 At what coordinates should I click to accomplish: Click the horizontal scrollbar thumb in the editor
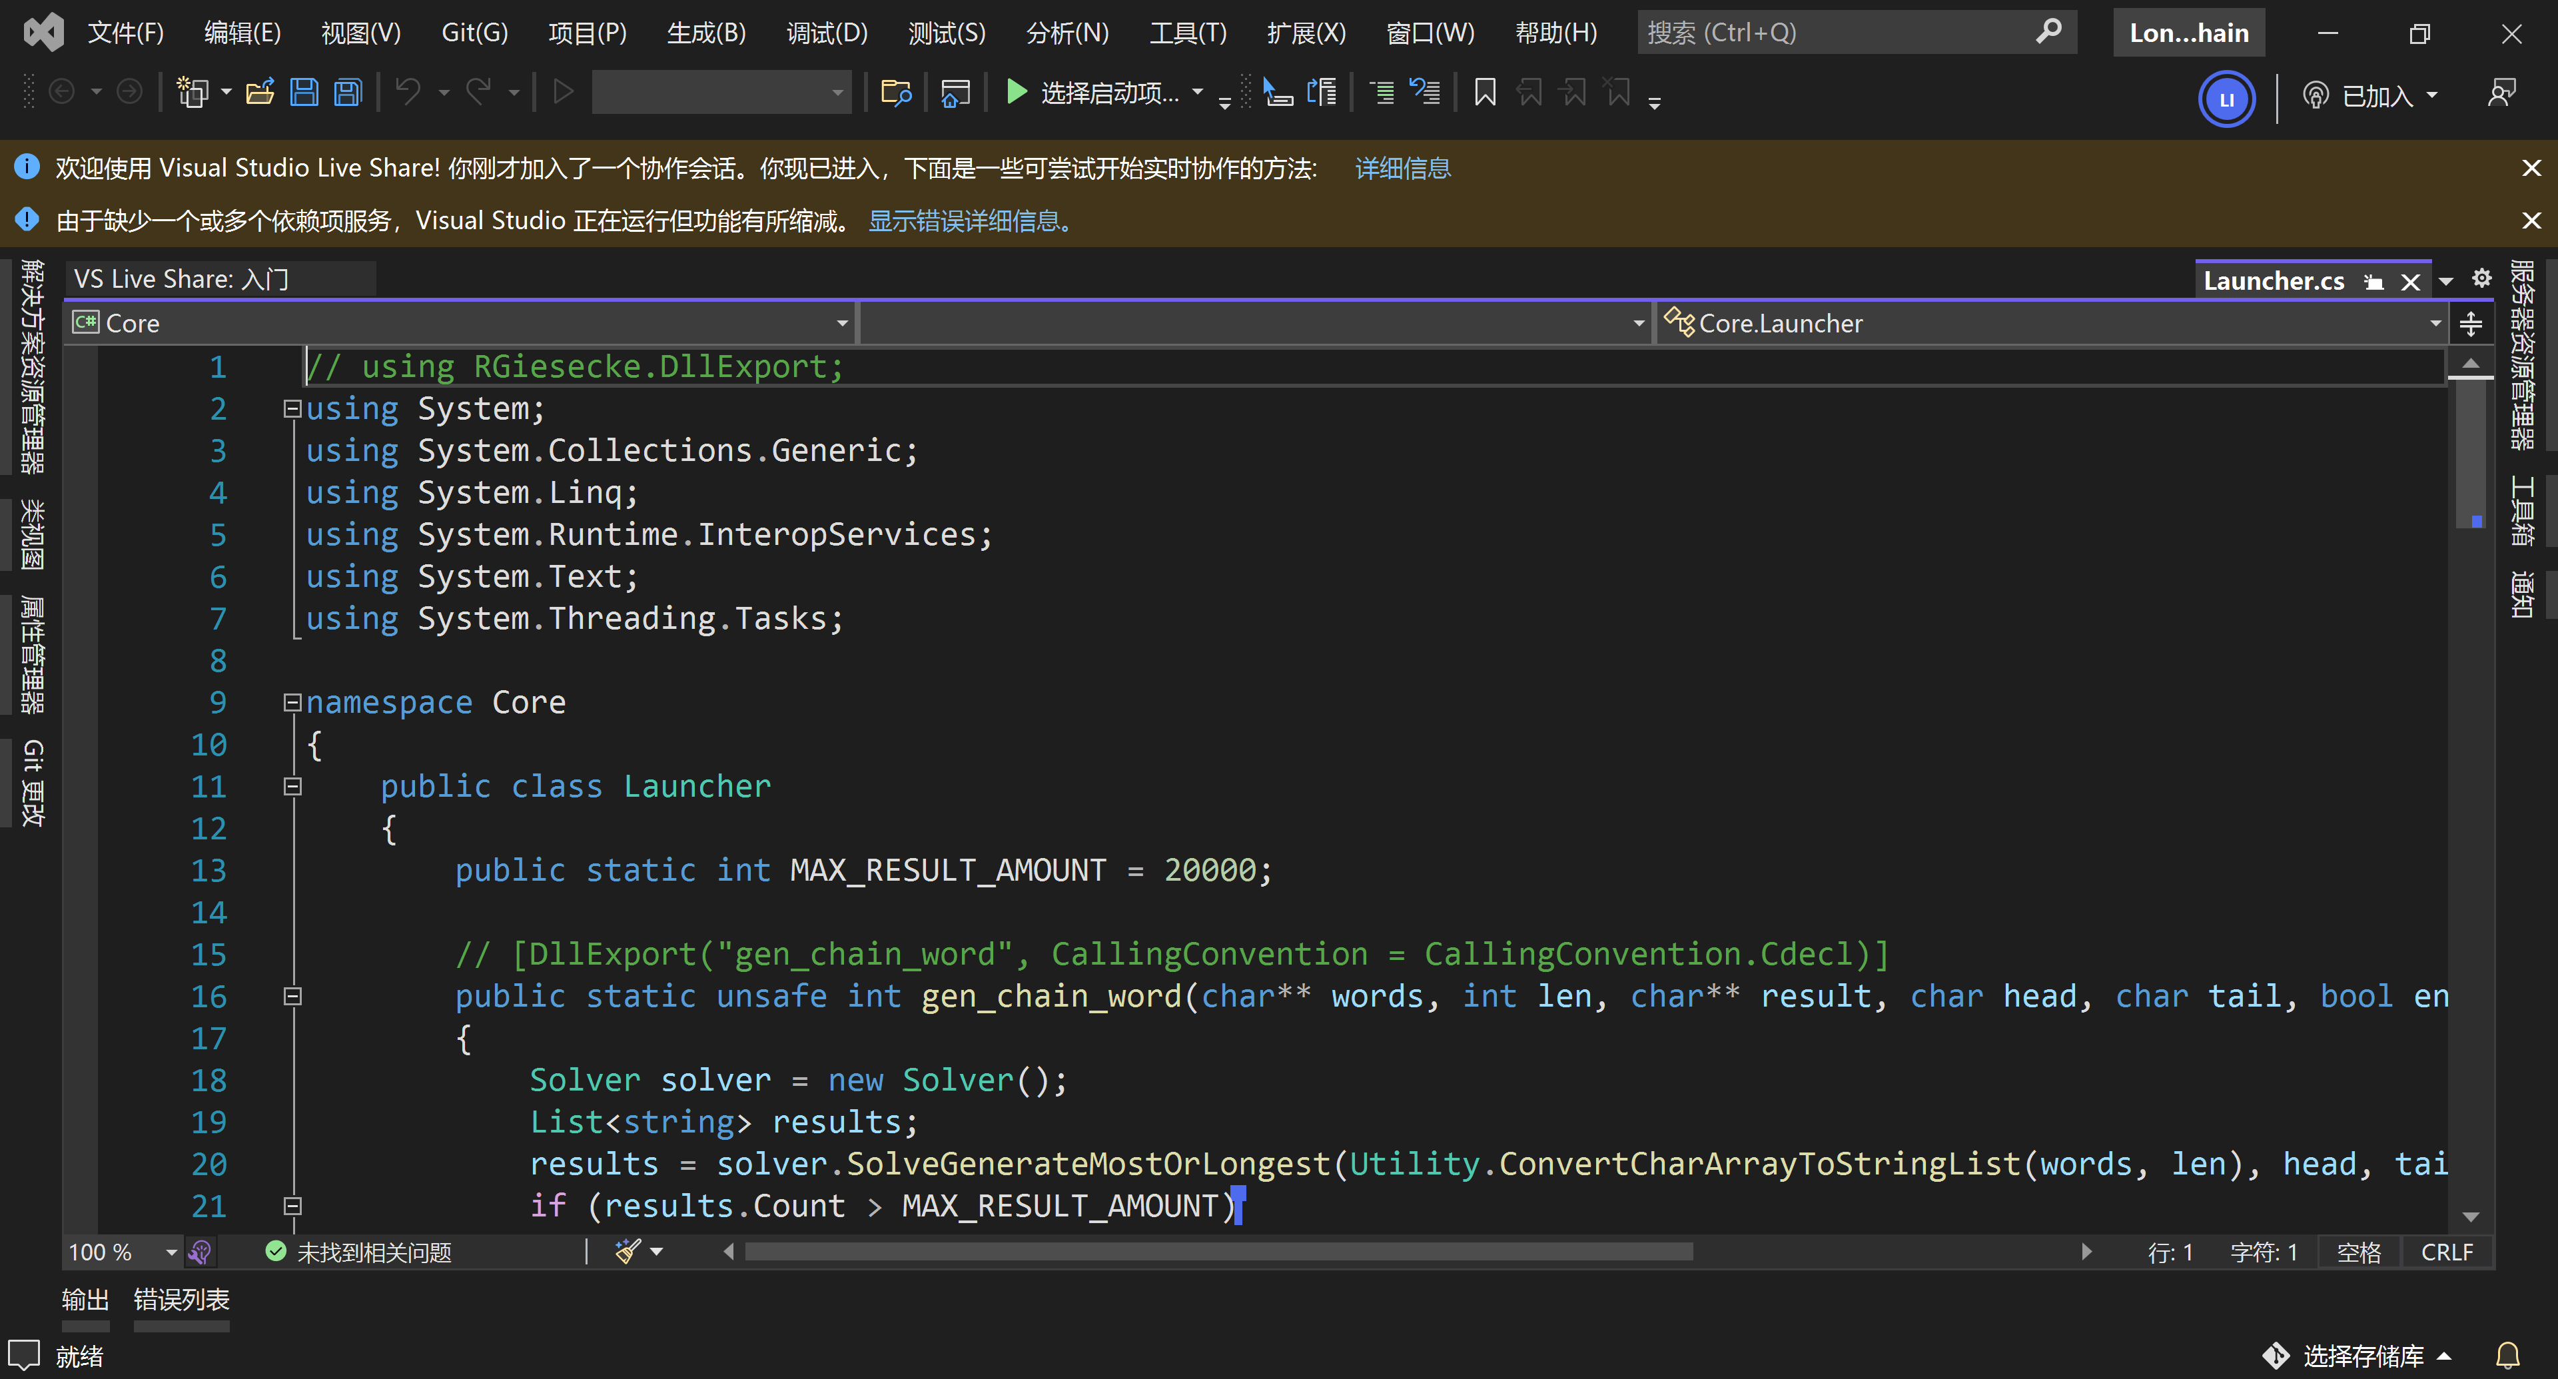pyautogui.click(x=1218, y=1252)
